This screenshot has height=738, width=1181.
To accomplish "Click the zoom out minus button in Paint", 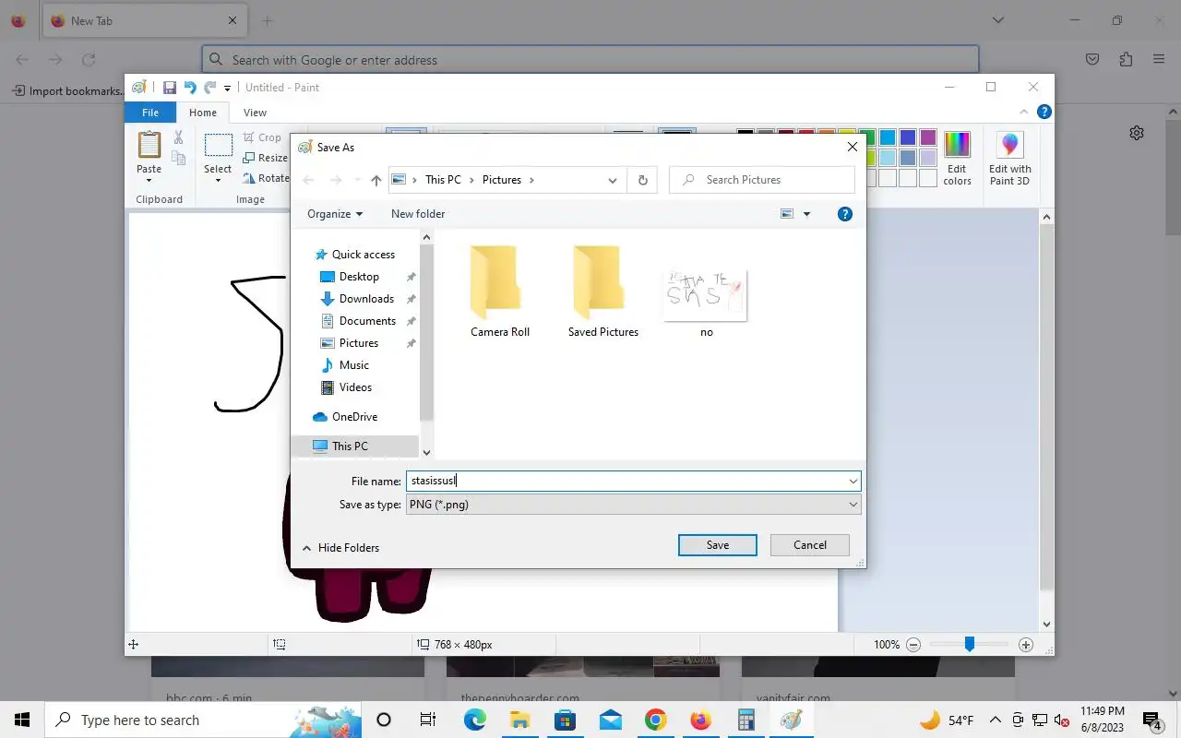I will [913, 645].
